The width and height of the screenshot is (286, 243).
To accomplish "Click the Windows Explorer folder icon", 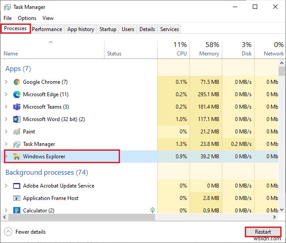I will tap(17, 157).
